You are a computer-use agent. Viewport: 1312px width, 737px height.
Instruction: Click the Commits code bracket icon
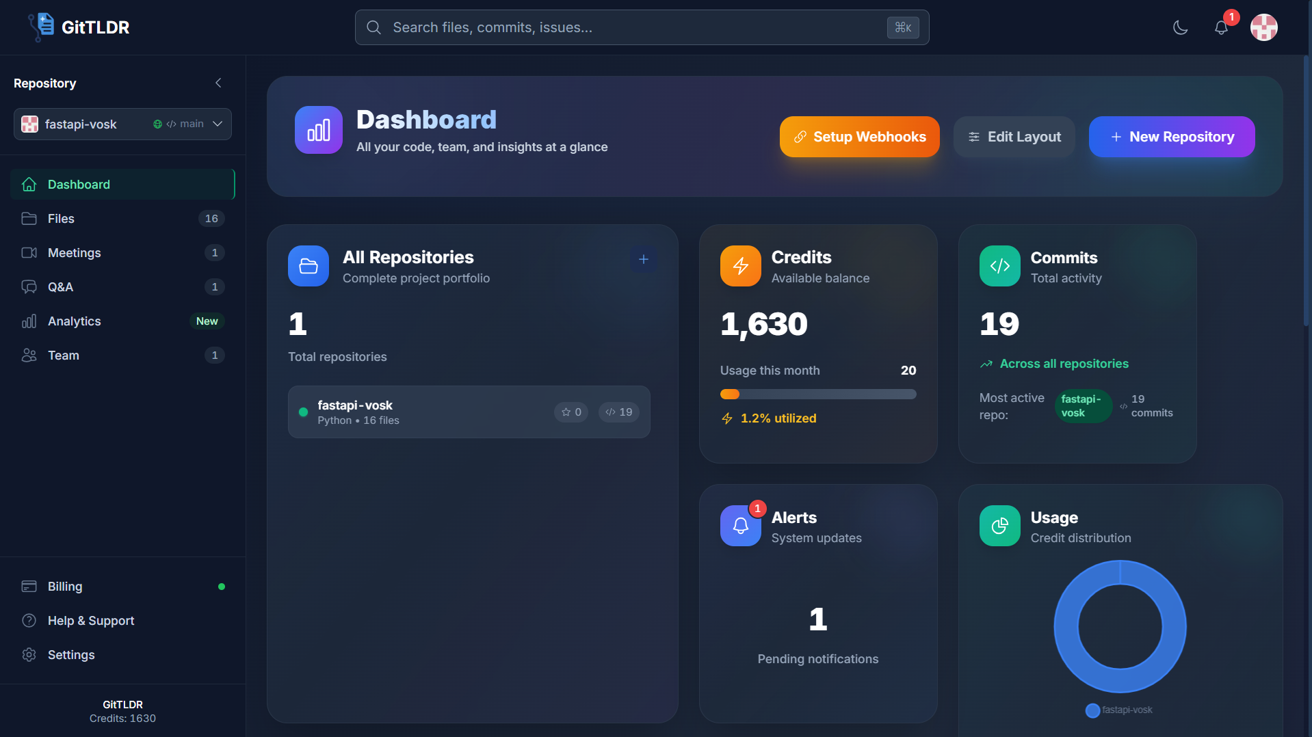(999, 266)
